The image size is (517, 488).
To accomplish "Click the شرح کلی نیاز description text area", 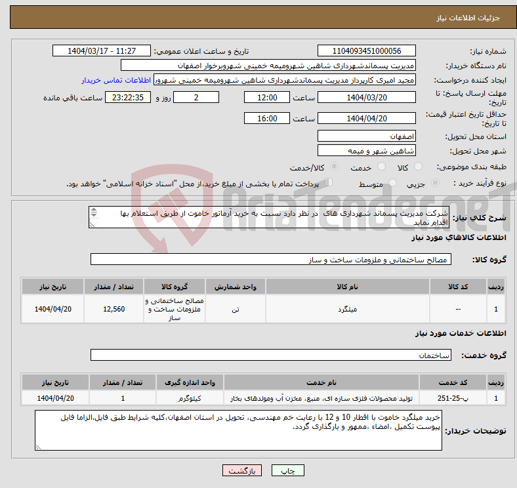I will tap(269, 217).
